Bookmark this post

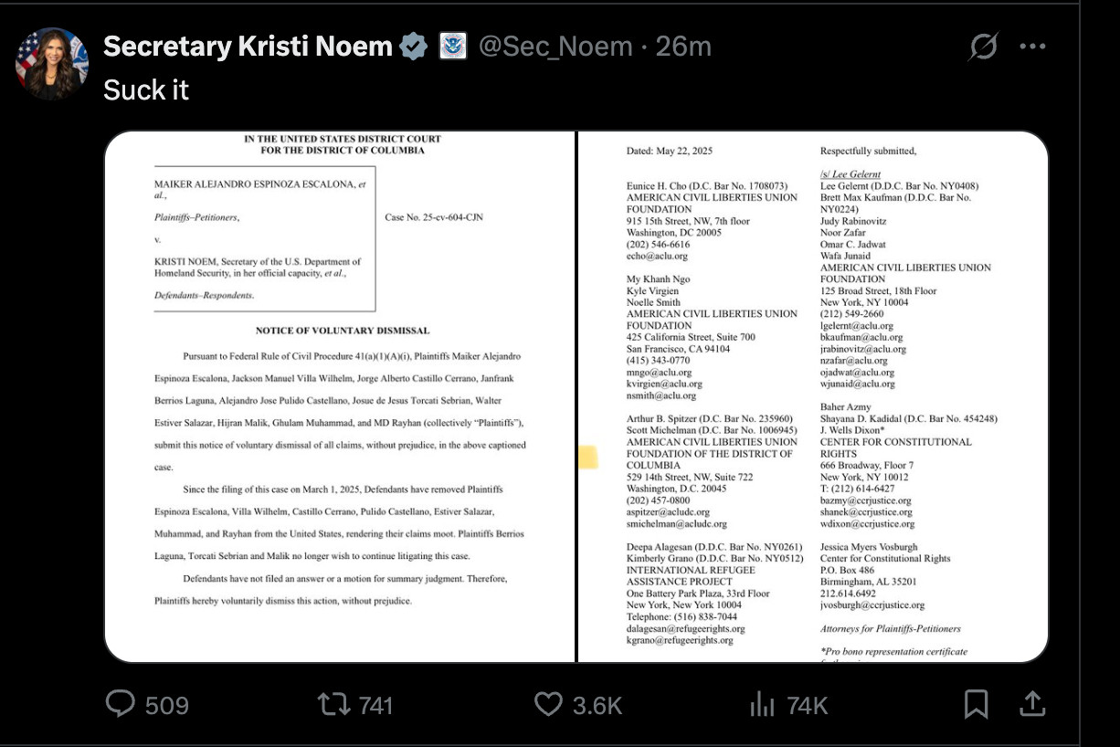coord(976,704)
